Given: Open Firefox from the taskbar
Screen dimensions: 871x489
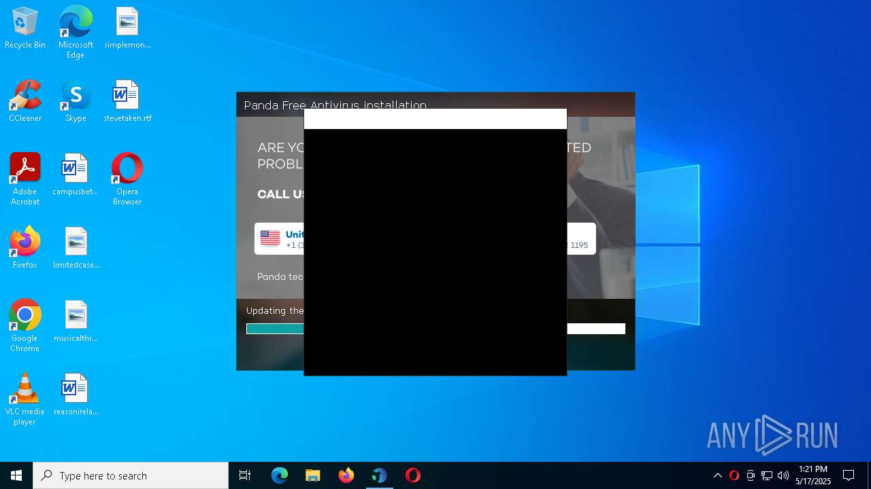Looking at the screenshot, I should click(x=346, y=475).
